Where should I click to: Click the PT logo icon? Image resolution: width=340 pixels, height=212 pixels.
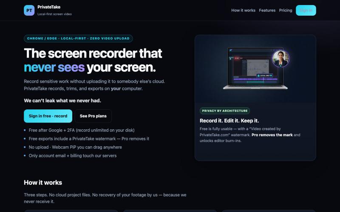coord(29,10)
